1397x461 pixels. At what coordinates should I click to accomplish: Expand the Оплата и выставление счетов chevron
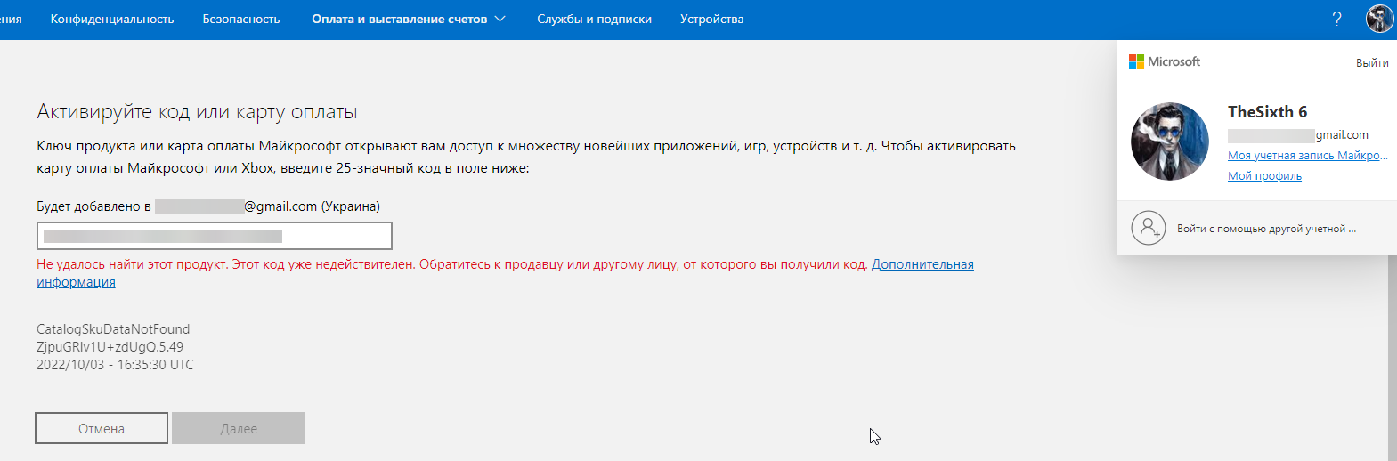point(500,19)
